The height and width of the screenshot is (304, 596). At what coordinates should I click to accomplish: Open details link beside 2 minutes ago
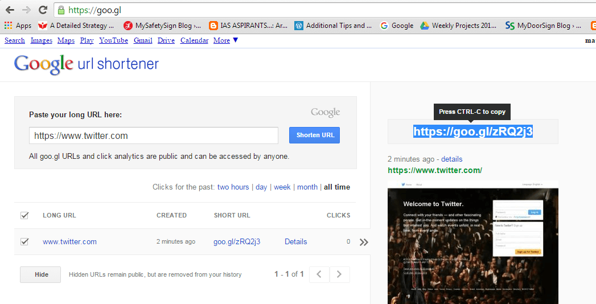(451, 159)
